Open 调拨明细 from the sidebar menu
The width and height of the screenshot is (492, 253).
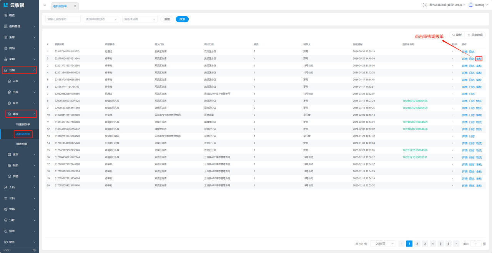click(x=22, y=144)
